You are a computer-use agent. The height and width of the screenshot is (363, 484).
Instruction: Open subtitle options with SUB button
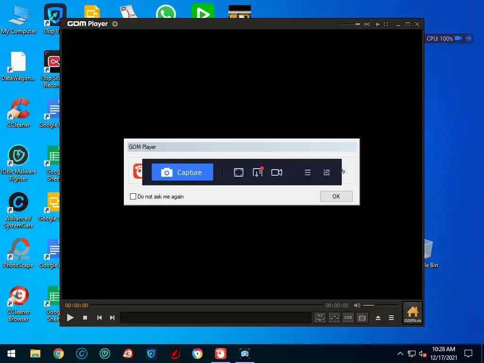(x=348, y=317)
